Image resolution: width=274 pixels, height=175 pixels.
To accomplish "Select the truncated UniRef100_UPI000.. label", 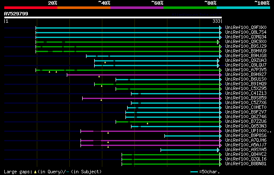I will (248, 131).
